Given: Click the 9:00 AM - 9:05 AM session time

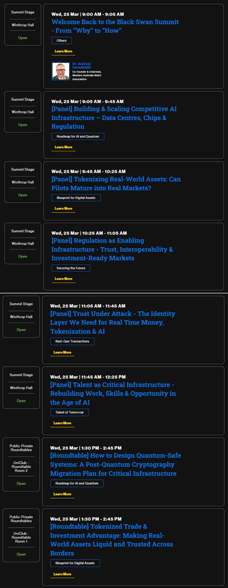Looking at the screenshot, I should point(103,14).
